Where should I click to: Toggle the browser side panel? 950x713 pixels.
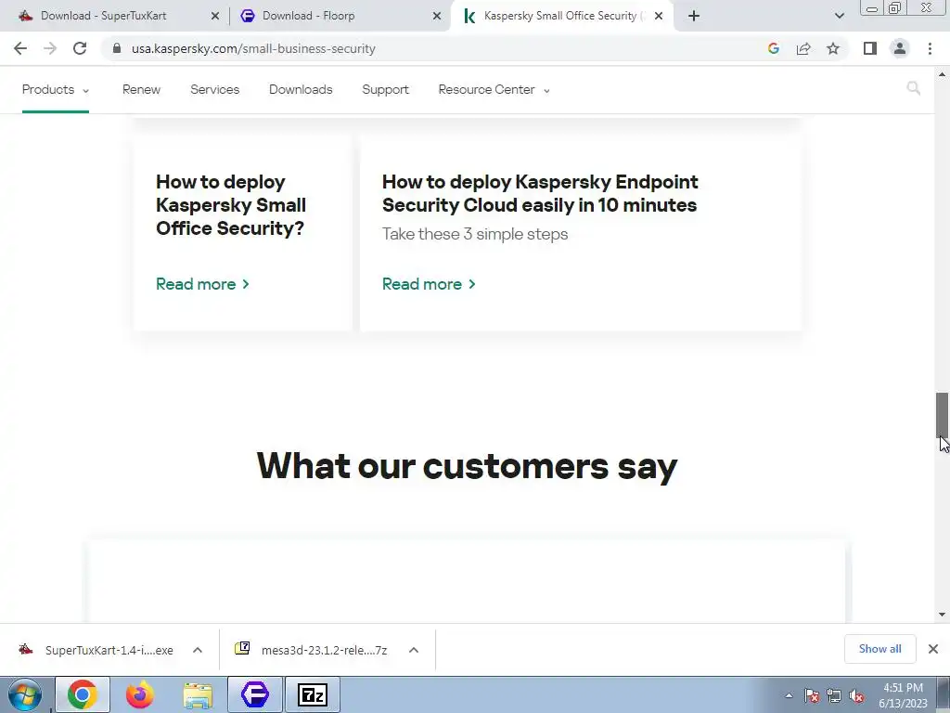click(x=870, y=48)
